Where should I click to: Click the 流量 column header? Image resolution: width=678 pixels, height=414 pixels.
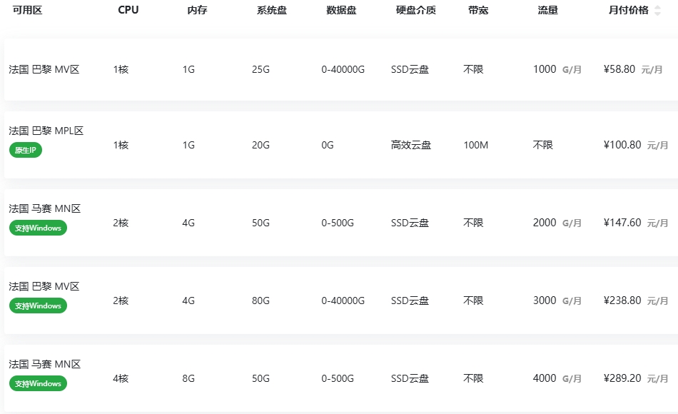click(547, 10)
